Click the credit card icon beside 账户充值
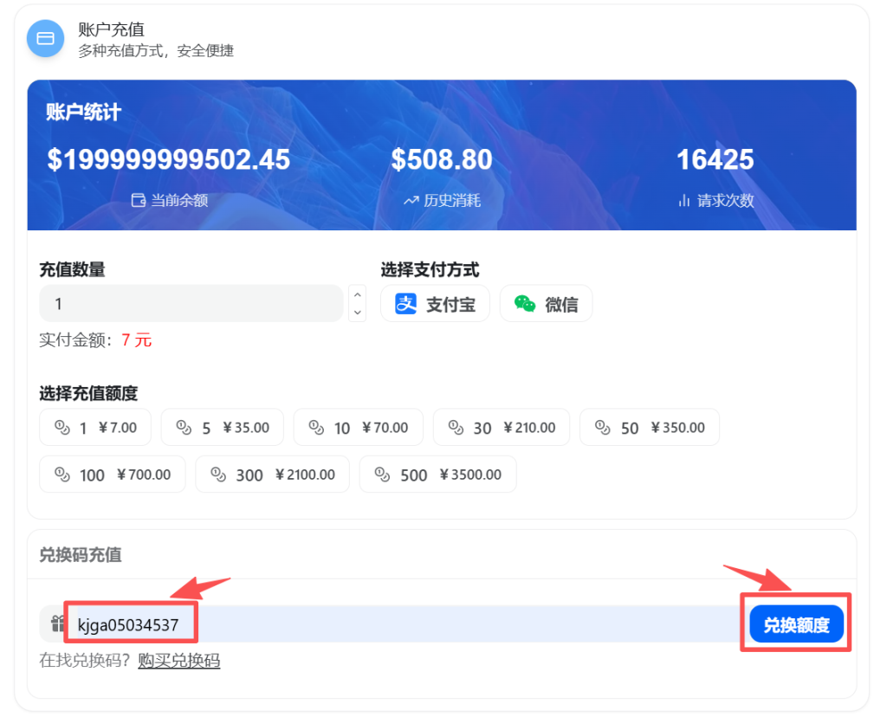Image resolution: width=887 pixels, height=717 pixels. 45,39
